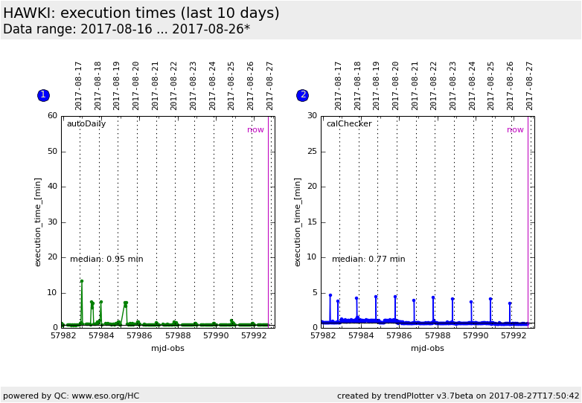The width and height of the screenshot is (582, 403).
Task: Click the mjd-obs axis label under autoDaily
Action: [167, 348]
